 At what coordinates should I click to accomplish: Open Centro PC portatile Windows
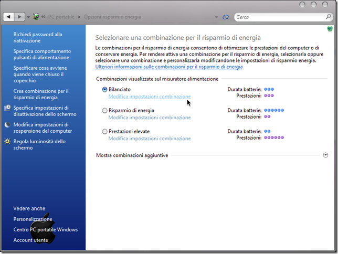coord(46,229)
